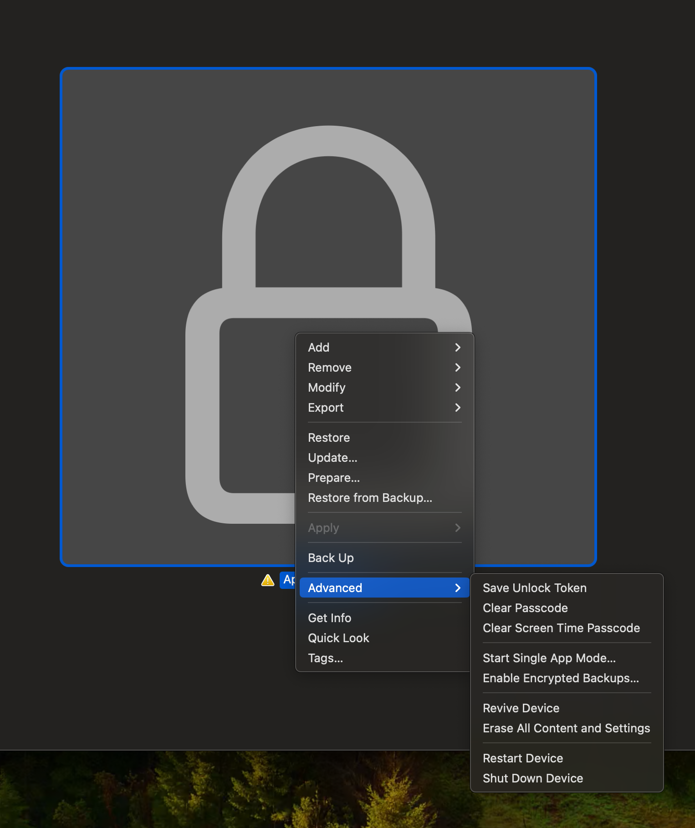Open the Remove submenu
This screenshot has width=695, height=828.
[x=384, y=368]
